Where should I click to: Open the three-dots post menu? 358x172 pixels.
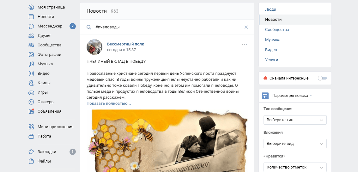click(x=245, y=44)
